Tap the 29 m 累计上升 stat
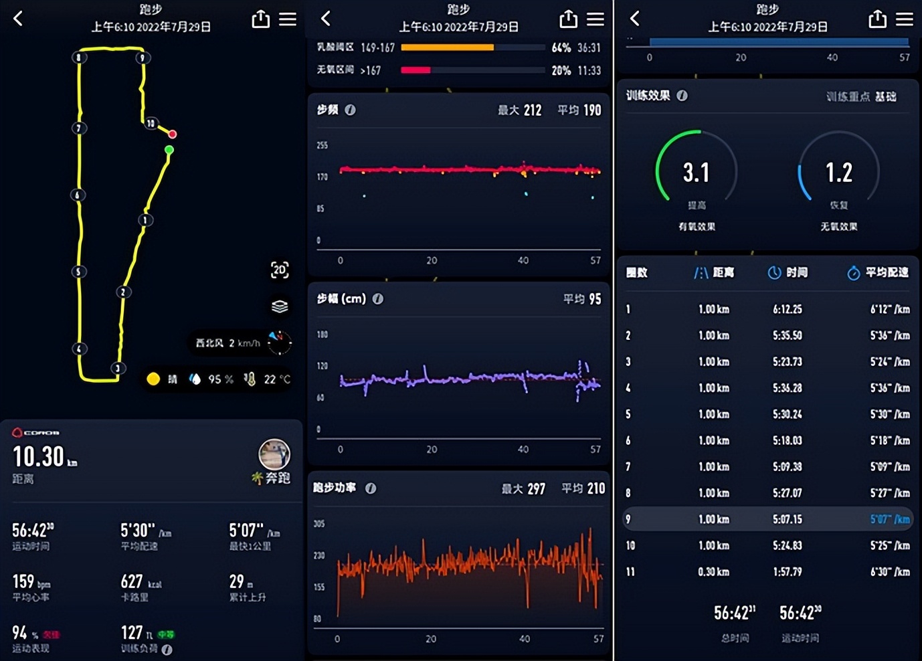The height and width of the screenshot is (661, 922). point(248,587)
